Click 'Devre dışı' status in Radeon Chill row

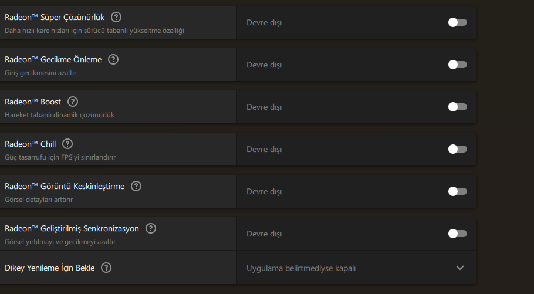click(x=264, y=150)
